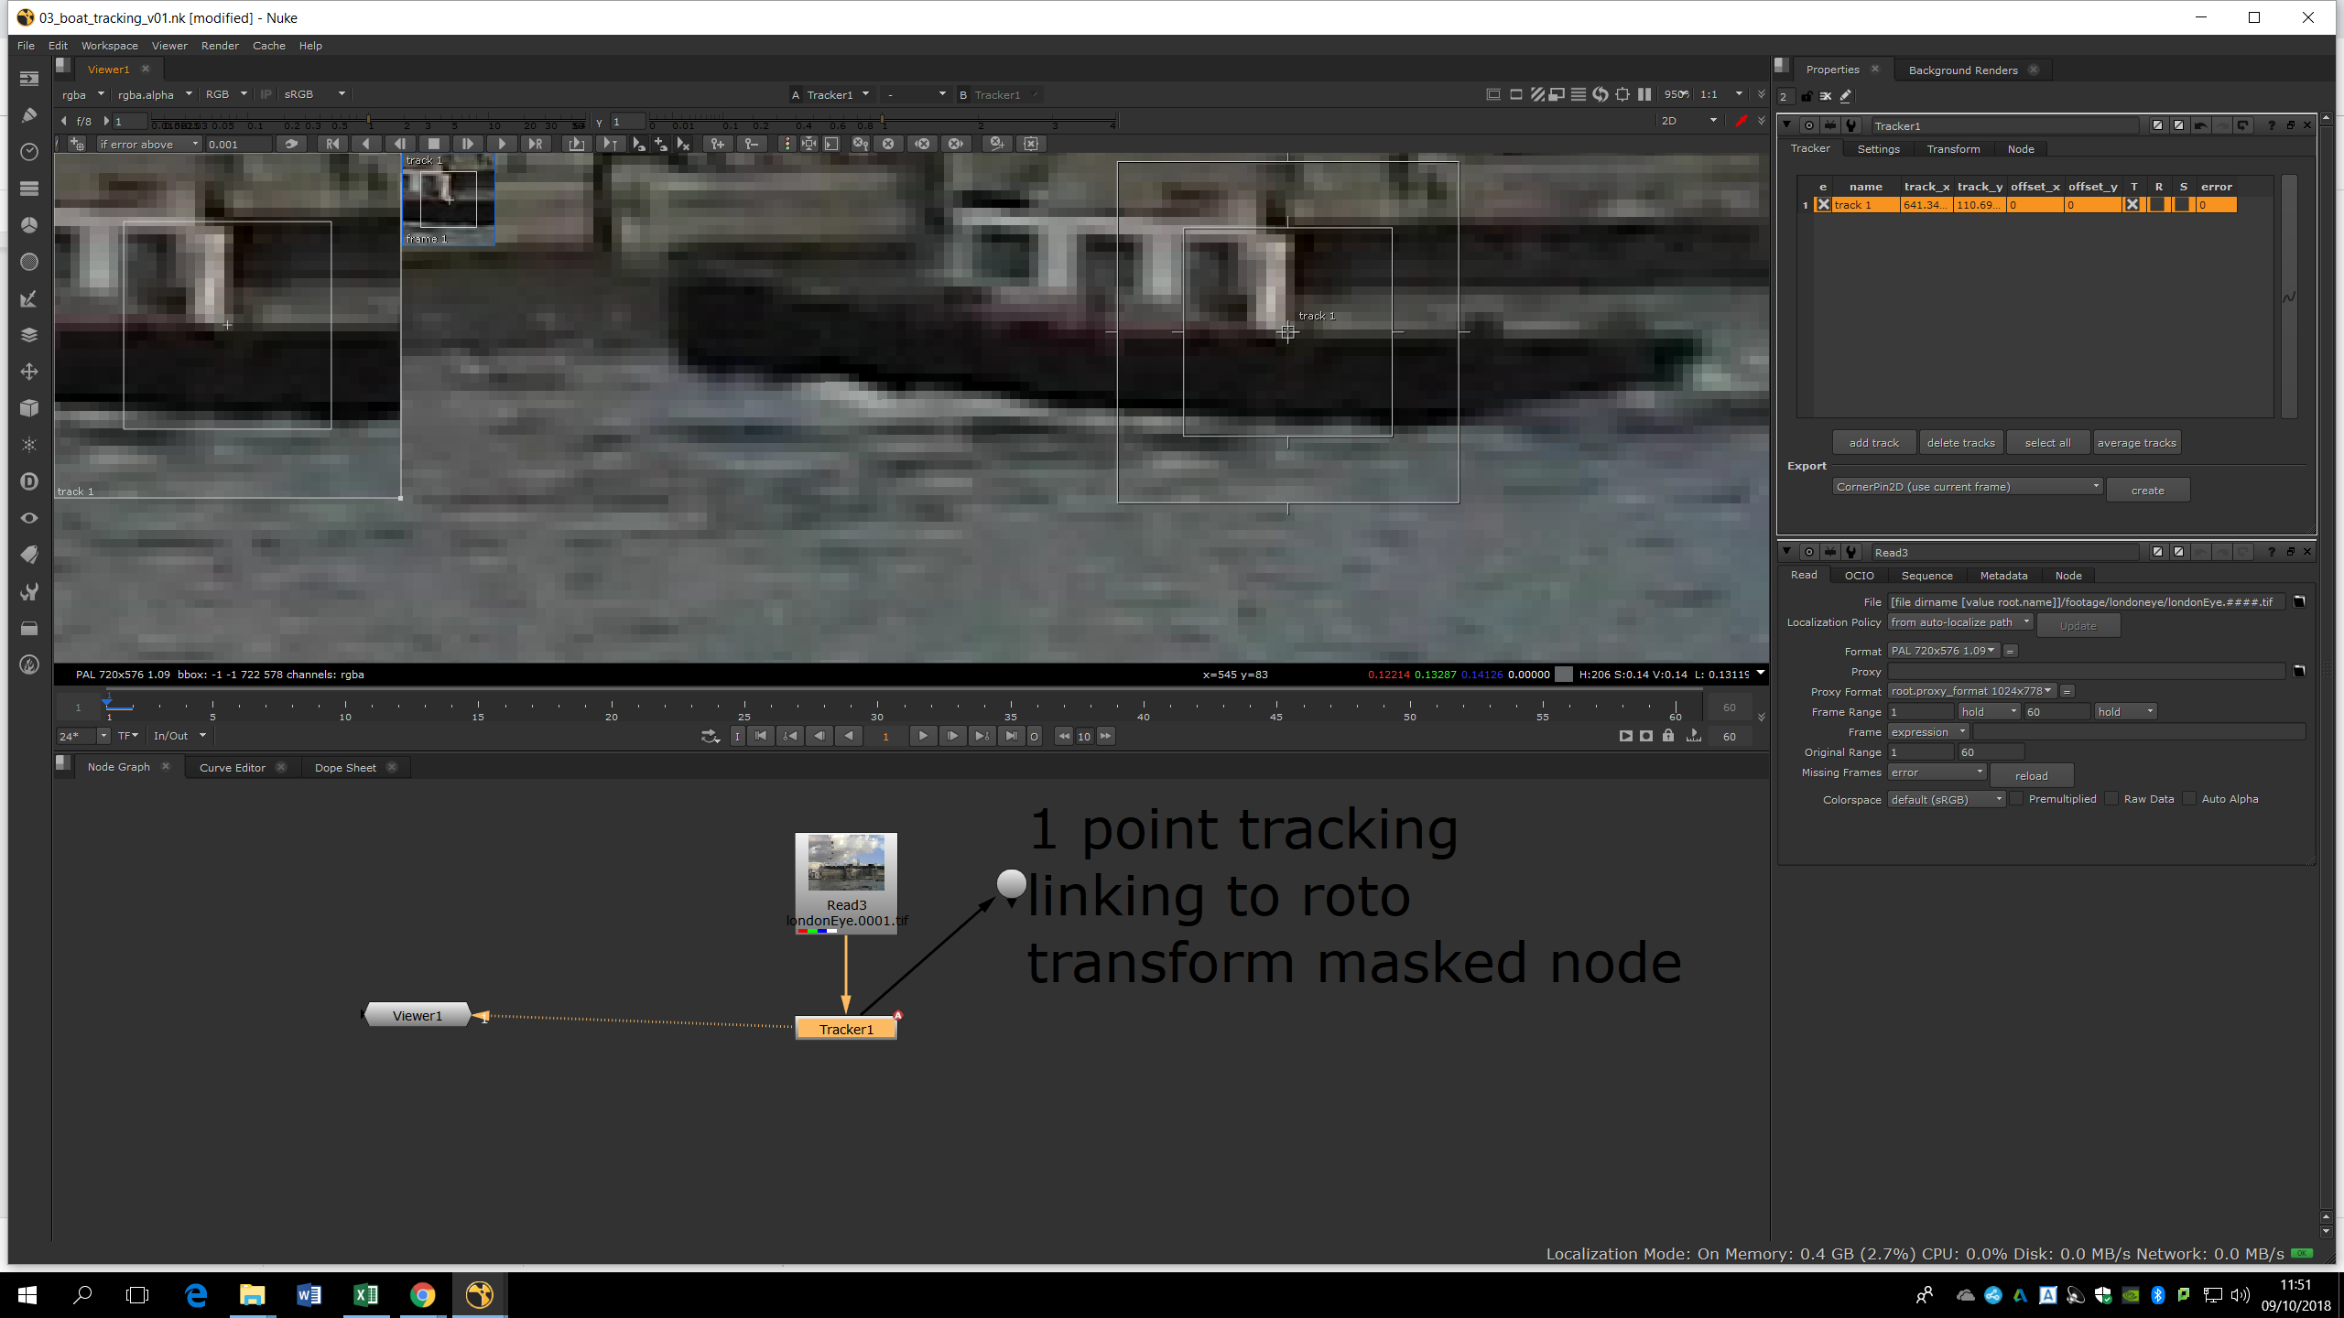Image resolution: width=2344 pixels, height=1318 pixels.
Task: Click the Keyer nodes eyedropper icon
Action: coord(28,298)
